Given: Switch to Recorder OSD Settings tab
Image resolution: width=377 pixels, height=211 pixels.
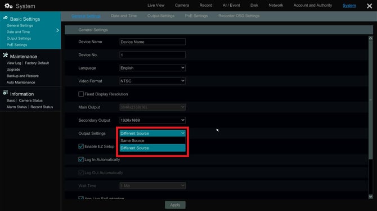Looking at the screenshot, I should [239, 16].
